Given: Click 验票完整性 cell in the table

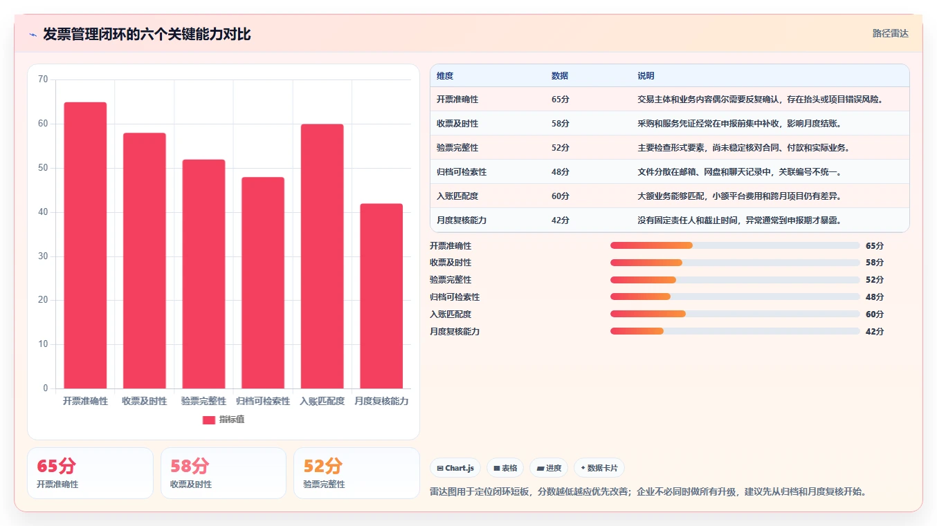Looking at the screenshot, I should [x=457, y=148].
